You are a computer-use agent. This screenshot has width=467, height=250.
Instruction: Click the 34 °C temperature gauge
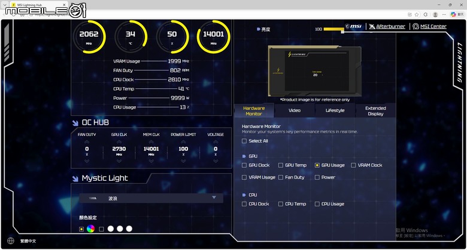click(x=131, y=36)
